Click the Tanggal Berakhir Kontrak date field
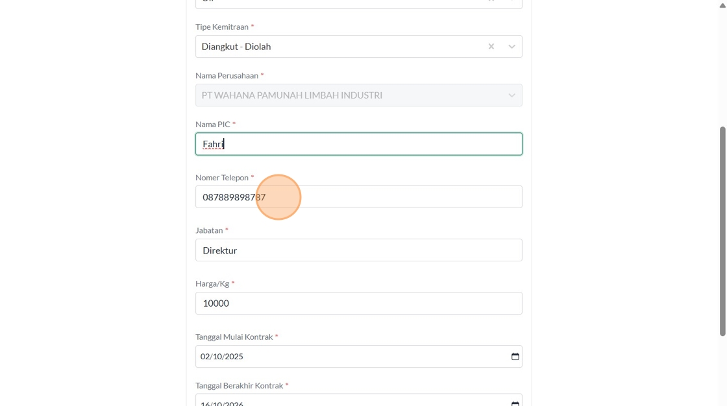Viewport: 727px width, 406px height. pyautogui.click(x=351, y=402)
